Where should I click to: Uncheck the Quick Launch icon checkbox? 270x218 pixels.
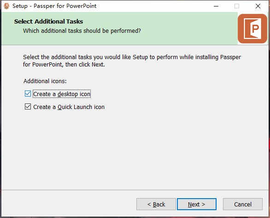click(x=28, y=107)
